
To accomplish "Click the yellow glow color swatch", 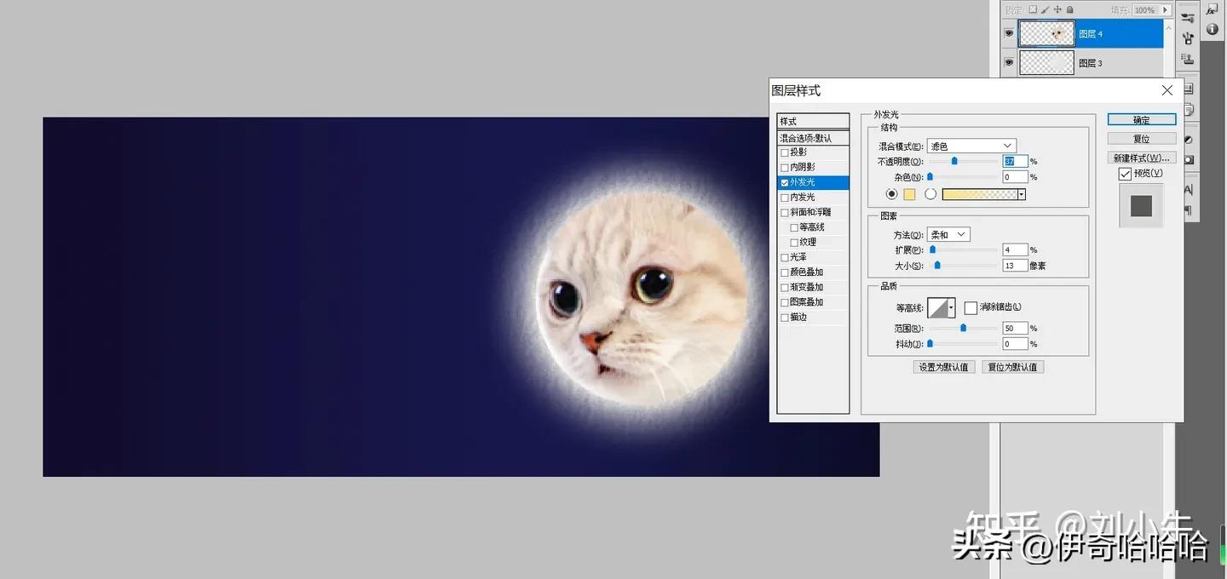I will point(908,194).
